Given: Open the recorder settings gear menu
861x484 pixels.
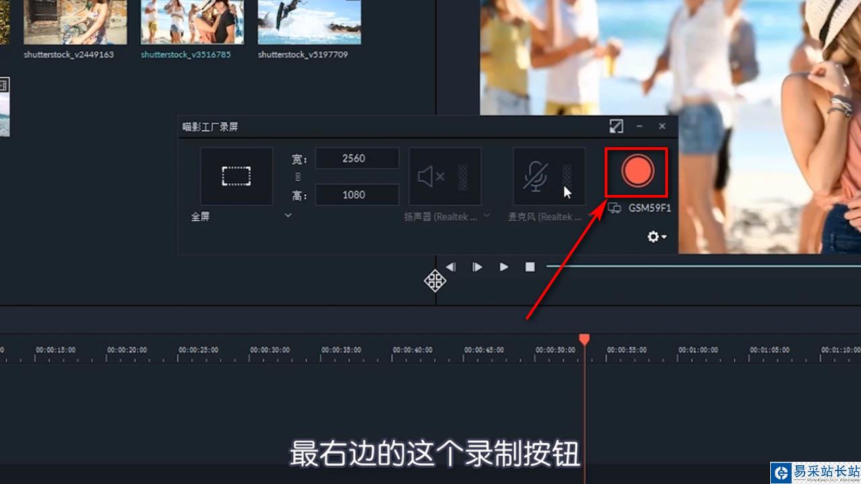Looking at the screenshot, I should point(656,237).
